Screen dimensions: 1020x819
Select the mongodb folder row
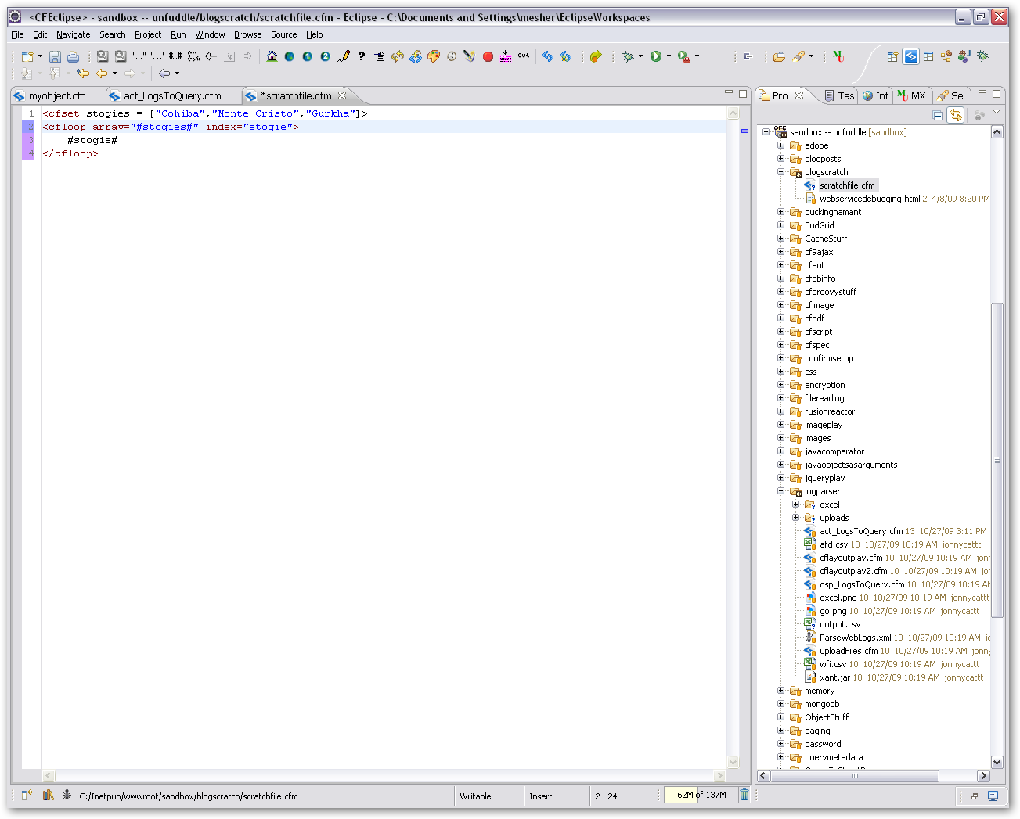pos(822,704)
